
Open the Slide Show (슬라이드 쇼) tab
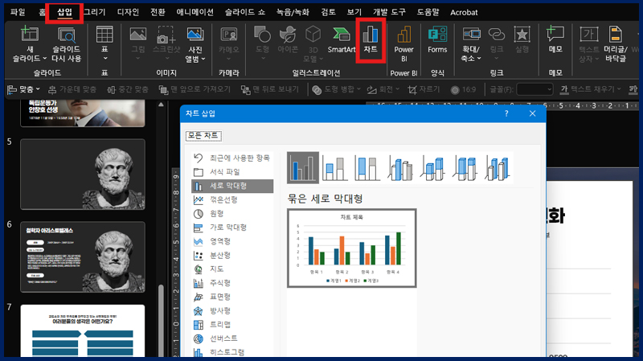click(x=245, y=12)
